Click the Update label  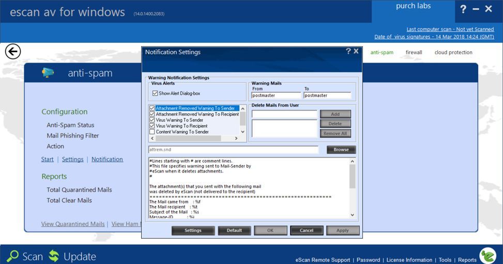point(80,257)
